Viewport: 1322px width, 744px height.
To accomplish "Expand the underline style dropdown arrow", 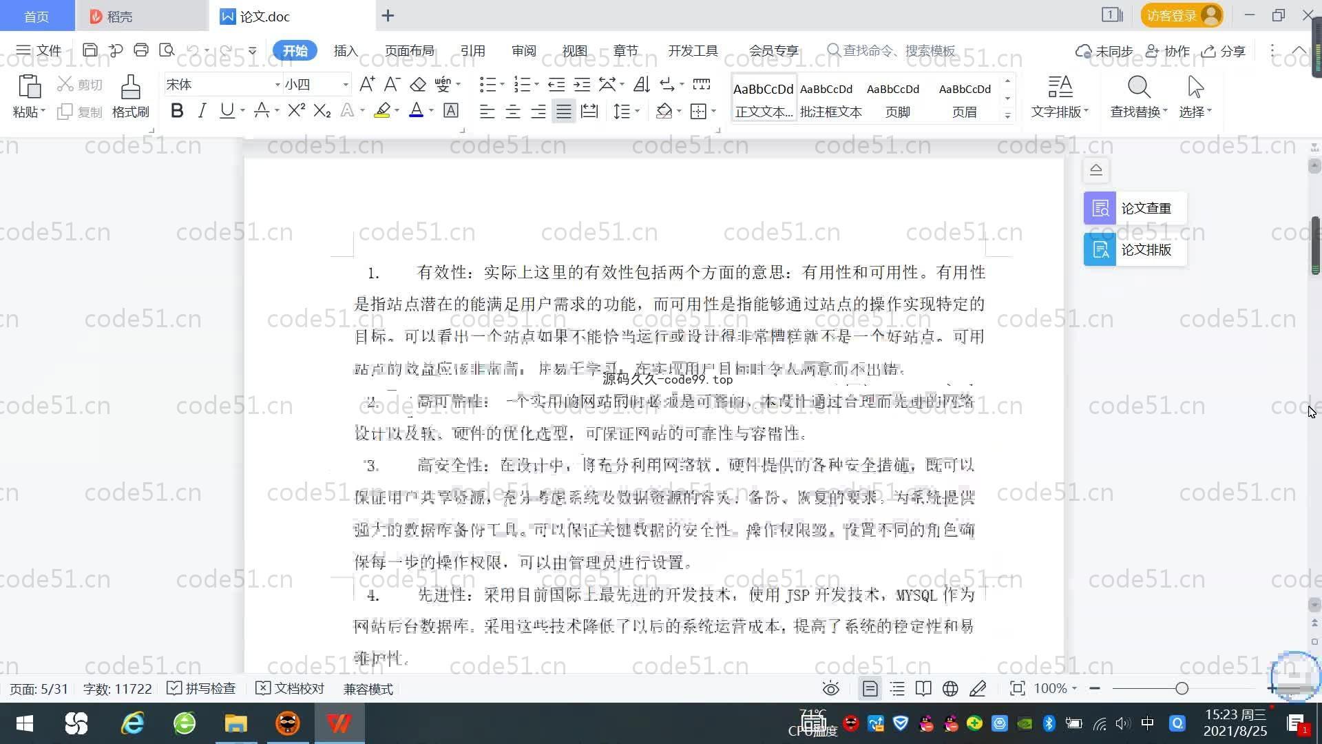I will (x=242, y=111).
